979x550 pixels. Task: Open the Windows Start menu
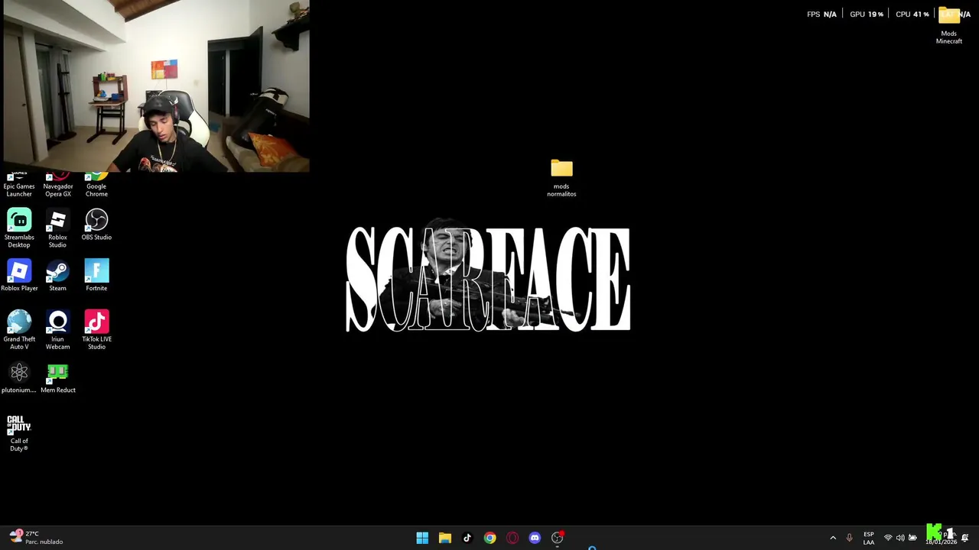tap(422, 538)
